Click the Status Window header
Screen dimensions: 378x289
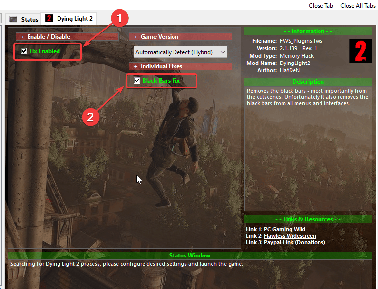tap(190, 256)
